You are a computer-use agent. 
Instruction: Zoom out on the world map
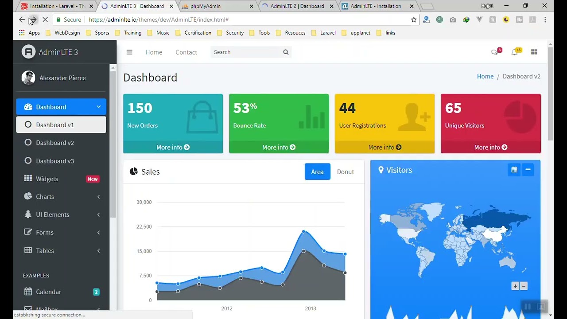[x=524, y=286]
